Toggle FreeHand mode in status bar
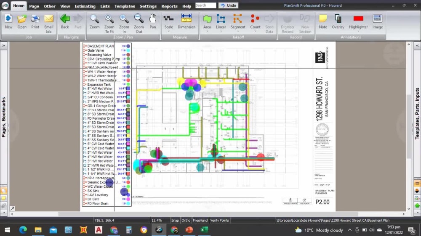The width and height of the screenshot is (421, 236). point(200,220)
